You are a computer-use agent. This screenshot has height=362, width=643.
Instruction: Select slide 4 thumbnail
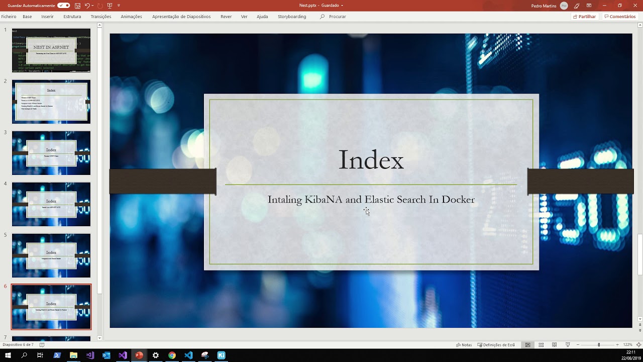coord(51,204)
